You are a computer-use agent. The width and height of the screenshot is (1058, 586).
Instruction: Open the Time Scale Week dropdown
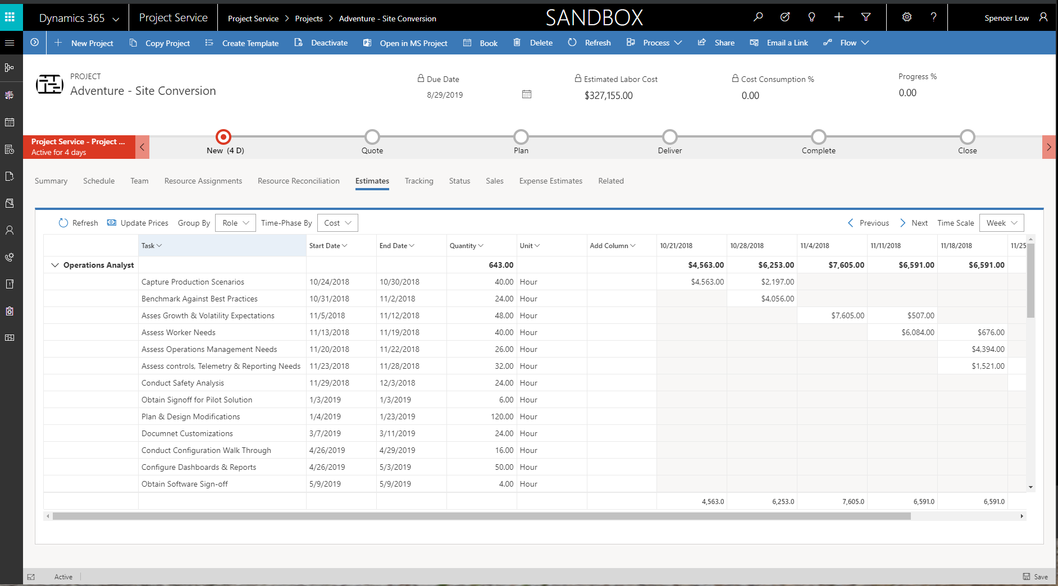(1002, 223)
